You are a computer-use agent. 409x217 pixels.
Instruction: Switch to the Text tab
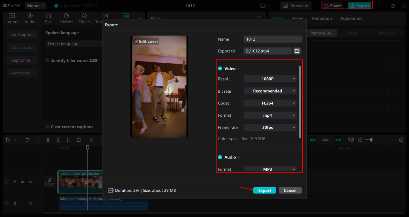[x=48, y=19]
